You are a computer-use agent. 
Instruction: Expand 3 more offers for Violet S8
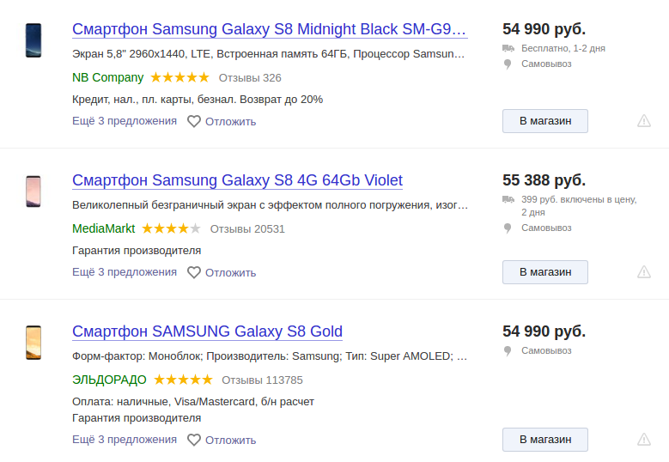tap(125, 272)
